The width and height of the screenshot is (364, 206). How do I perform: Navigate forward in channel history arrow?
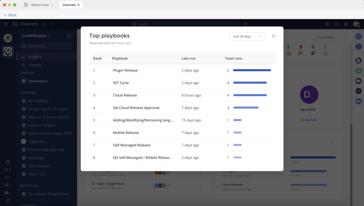[52, 24]
